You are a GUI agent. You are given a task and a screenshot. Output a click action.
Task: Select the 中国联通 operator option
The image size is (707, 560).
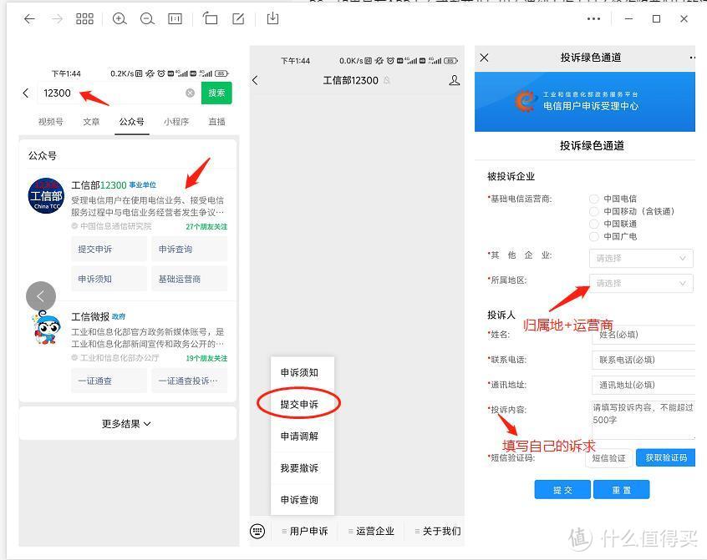click(594, 224)
